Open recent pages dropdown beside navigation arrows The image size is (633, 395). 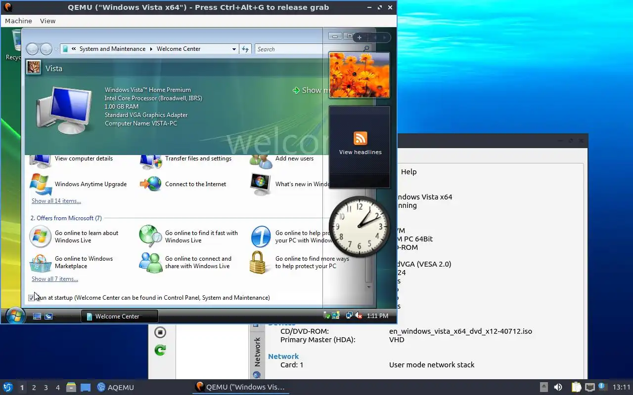pyautogui.click(x=56, y=49)
